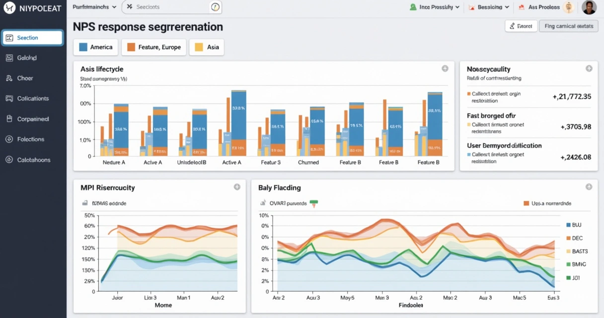This screenshot has height=318, width=604.
Task: Focus the Seecioots search field
Action: coord(172,7)
